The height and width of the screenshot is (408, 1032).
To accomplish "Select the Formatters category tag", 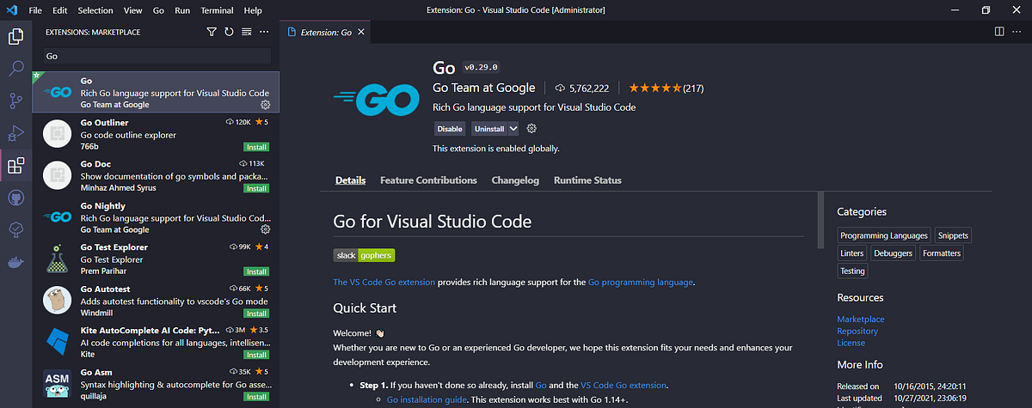I will (x=941, y=253).
